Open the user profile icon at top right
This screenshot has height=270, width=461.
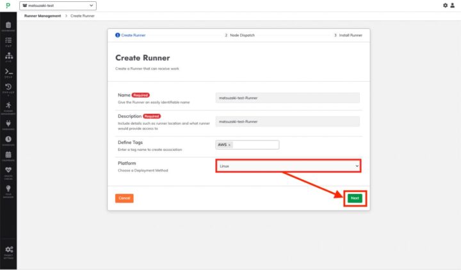click(x=454, y=5)
